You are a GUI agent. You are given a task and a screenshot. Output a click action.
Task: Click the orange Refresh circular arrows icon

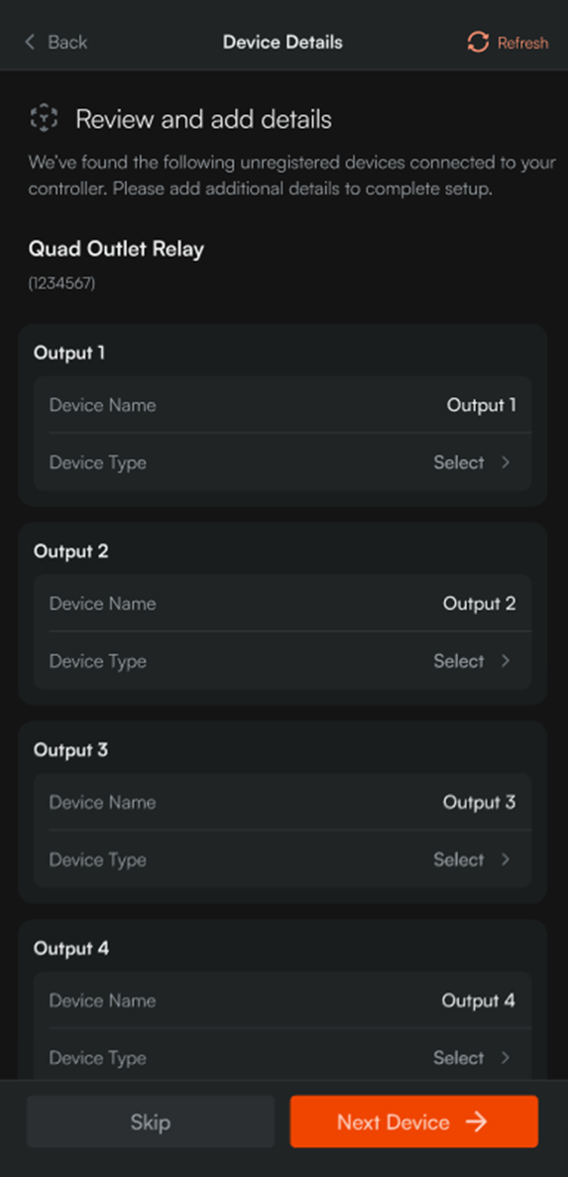click(478, 42)
